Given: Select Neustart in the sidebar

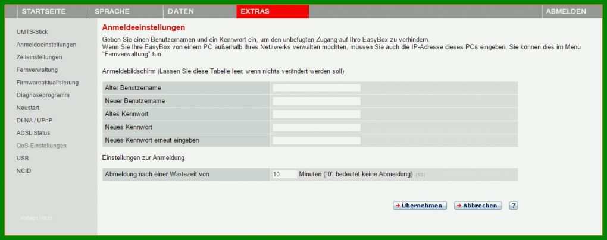Looking at the screenshot, I should click(28, 108).
